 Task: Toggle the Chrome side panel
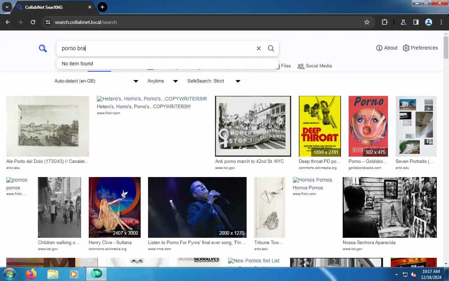416,22
